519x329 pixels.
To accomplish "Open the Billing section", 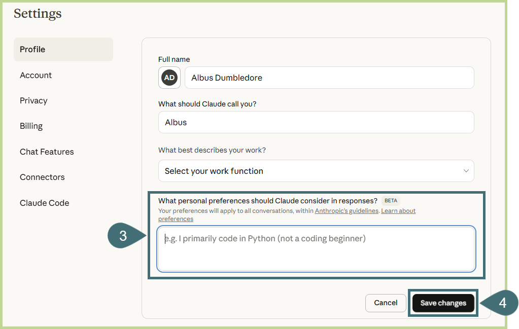I will [x=31, y=126].
